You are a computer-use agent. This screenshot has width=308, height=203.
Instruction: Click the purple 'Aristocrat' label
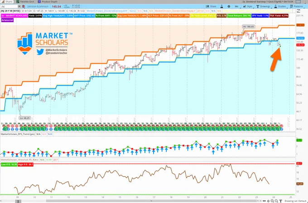click(7, 20)
